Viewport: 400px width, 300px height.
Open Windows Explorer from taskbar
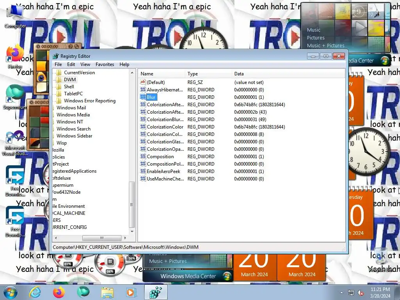point(107,292)
